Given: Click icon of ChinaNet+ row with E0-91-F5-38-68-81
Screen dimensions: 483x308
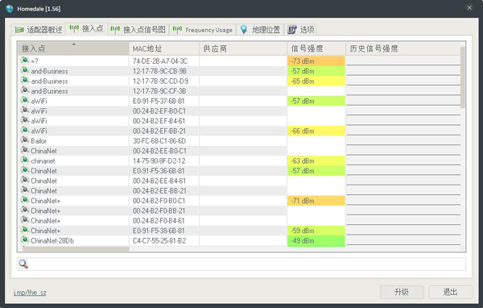Looking at the screenshot, I should point(25,230).
